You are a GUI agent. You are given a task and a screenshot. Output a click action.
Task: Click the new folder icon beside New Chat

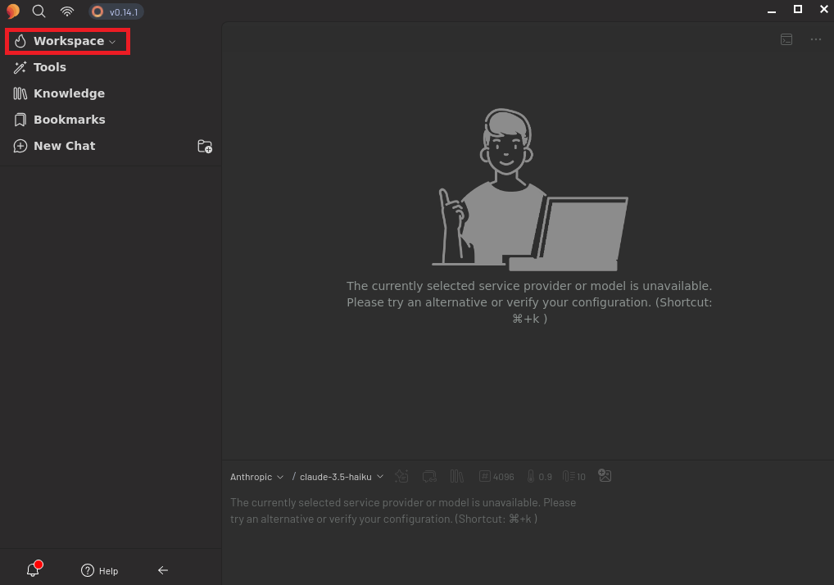(x=205, y=147)
